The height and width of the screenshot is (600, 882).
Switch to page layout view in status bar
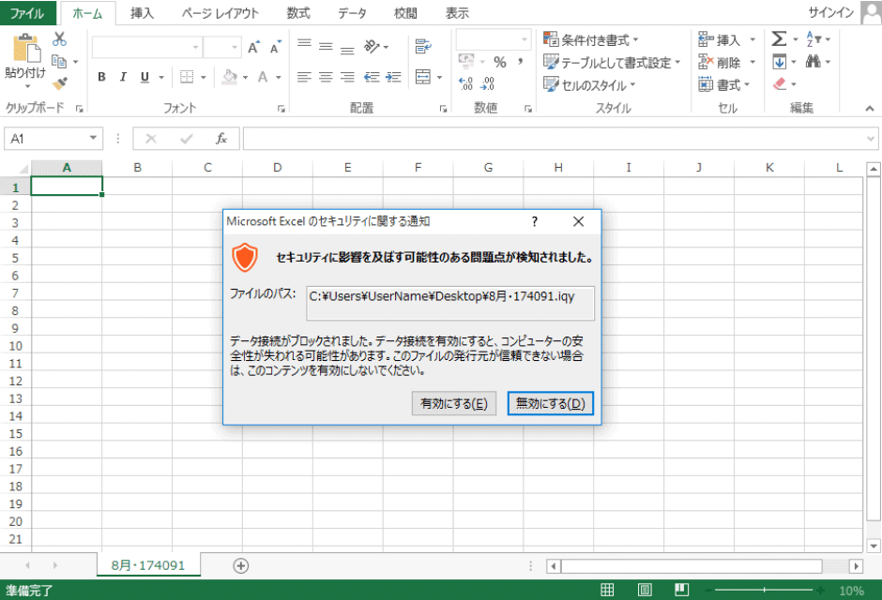[x=645, y=591]
